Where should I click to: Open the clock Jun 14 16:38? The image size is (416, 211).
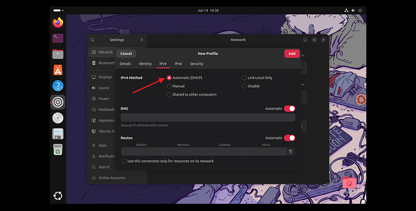click(208, 10)
